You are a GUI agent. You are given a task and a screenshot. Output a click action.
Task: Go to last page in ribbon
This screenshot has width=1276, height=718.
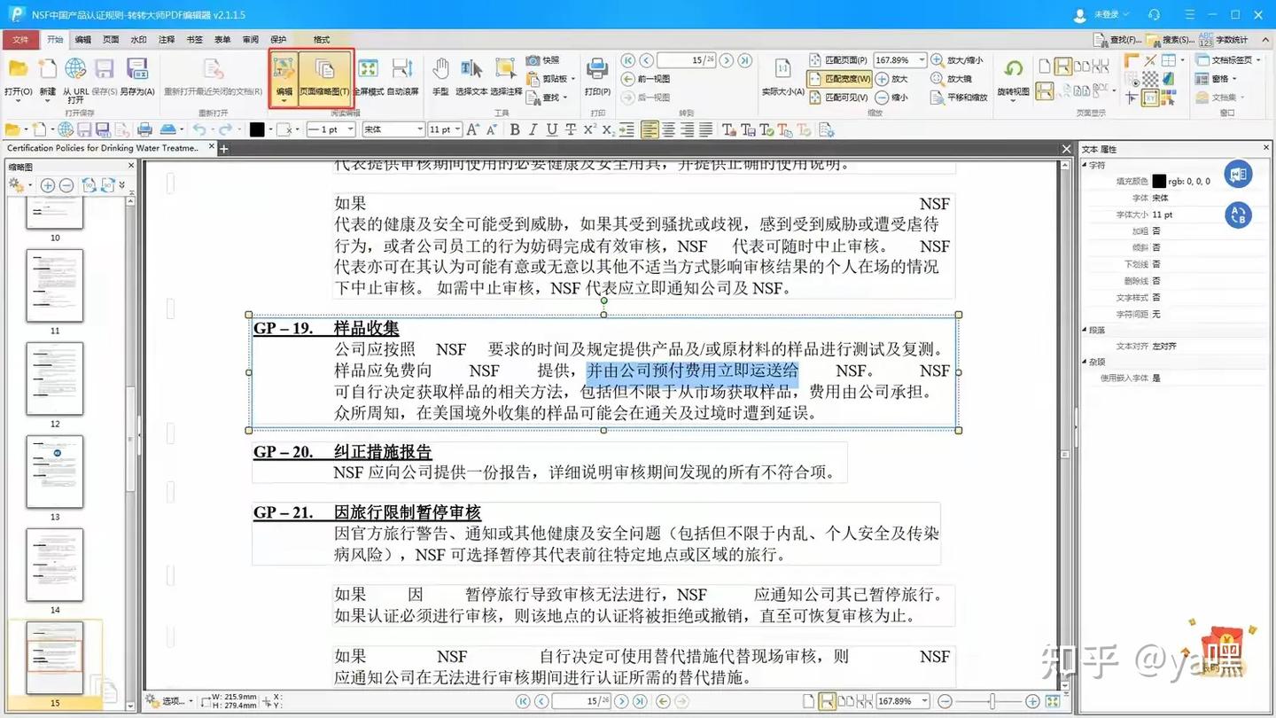[745, 60]
